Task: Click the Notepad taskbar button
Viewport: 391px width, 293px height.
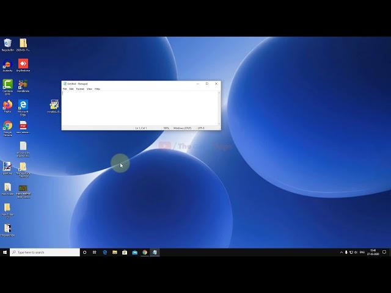Action: click(x=155, y=252)
